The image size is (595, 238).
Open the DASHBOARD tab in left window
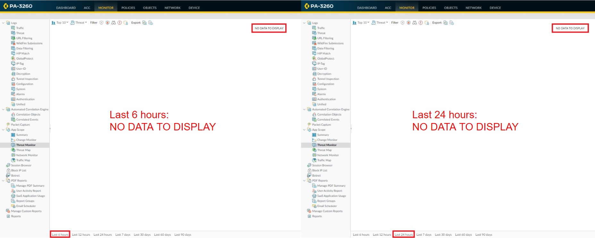coord(66,8)
